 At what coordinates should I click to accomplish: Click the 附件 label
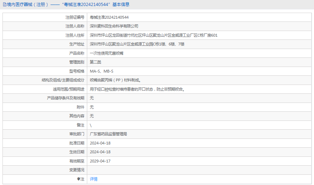[x=81, y=107]
